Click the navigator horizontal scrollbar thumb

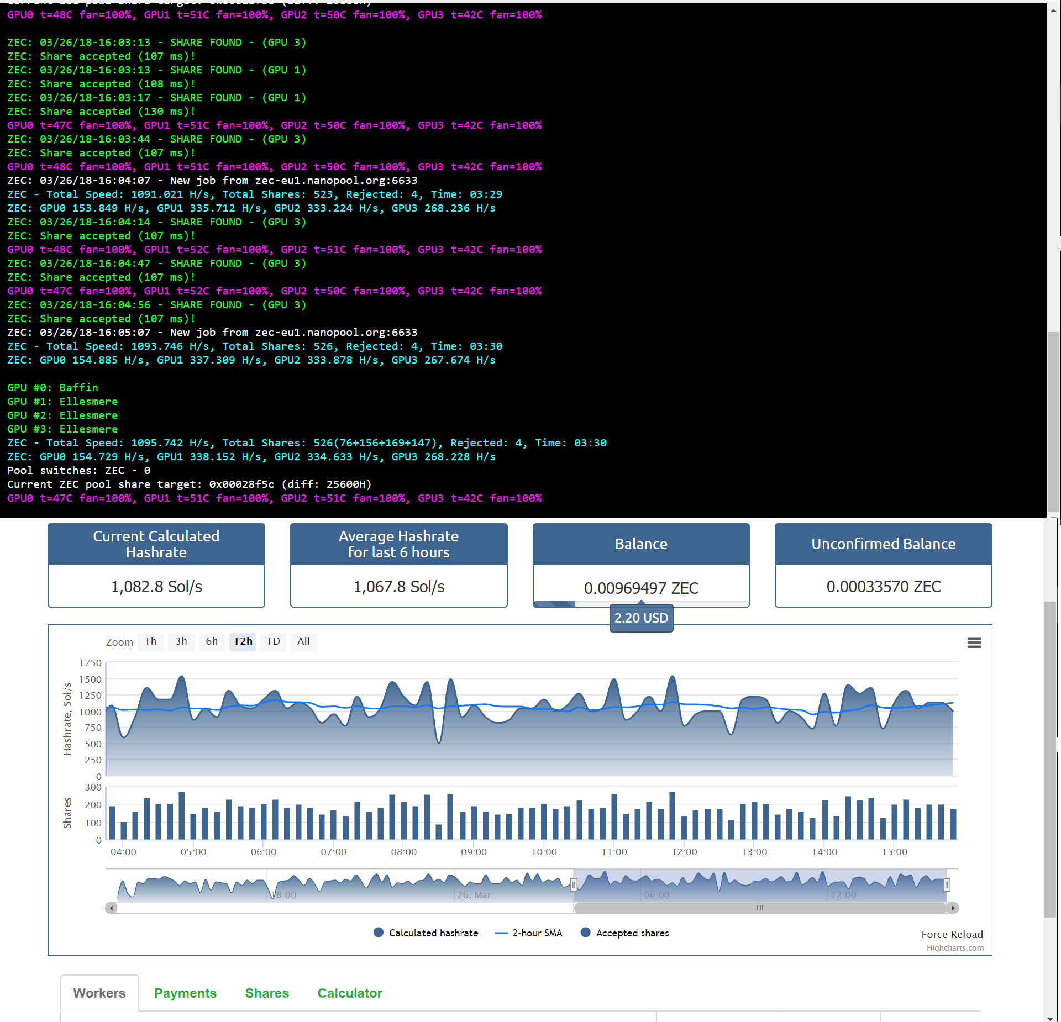(x=760, y=908)
